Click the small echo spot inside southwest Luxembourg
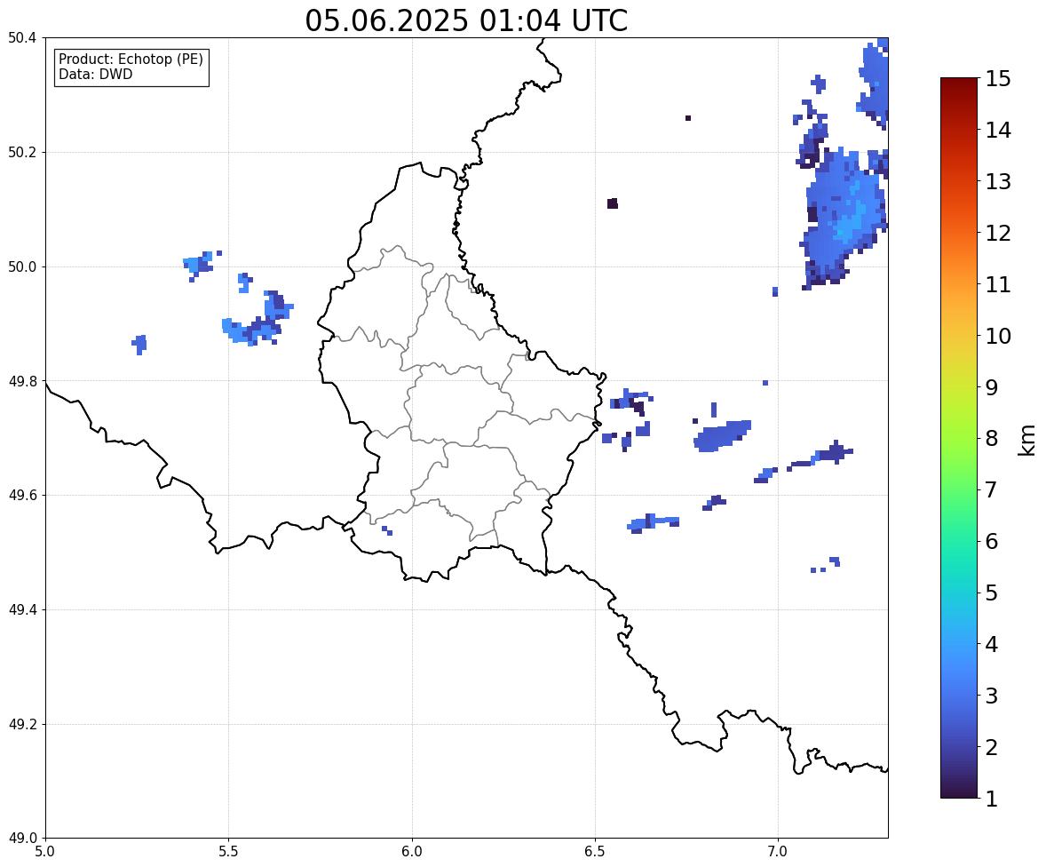The height and width of the screenshot is (867, 1046). tap(387, 530)
